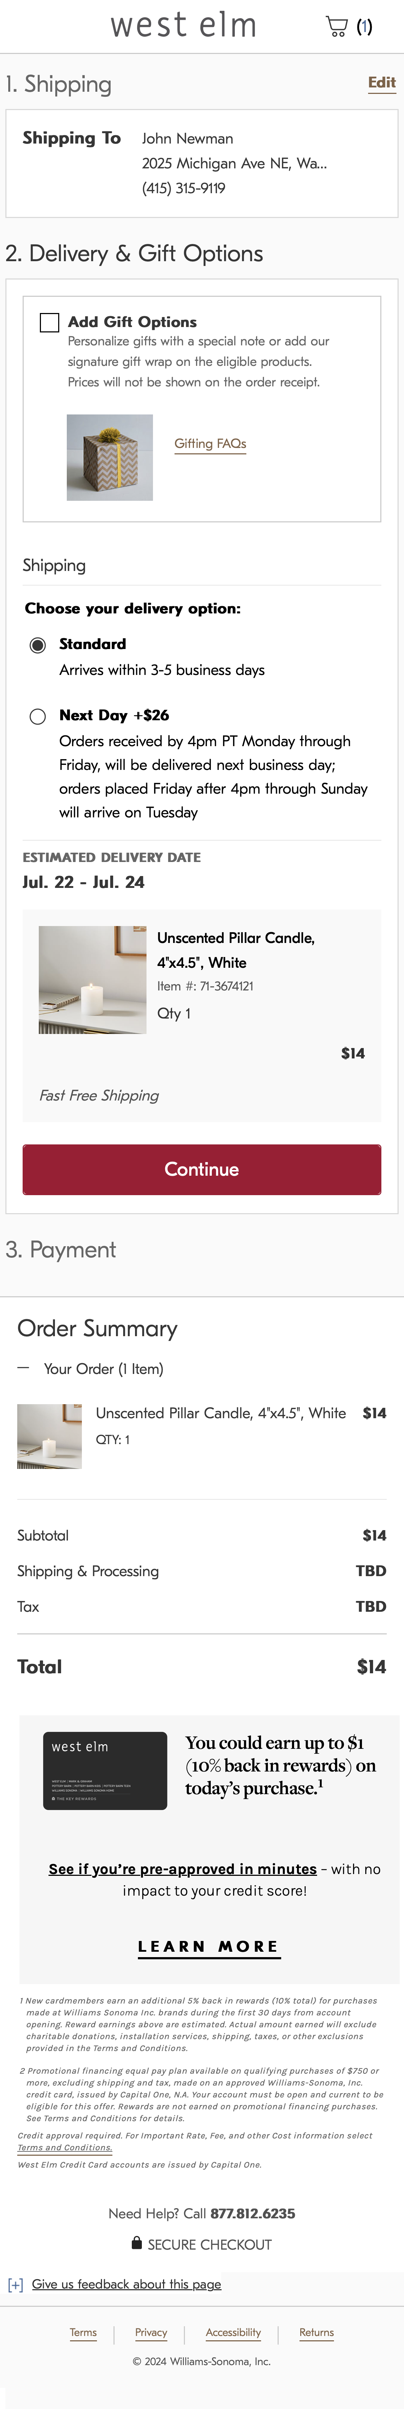404x2409 pixels.
Task: Edit the shipping address
Action: pos(382,83)
